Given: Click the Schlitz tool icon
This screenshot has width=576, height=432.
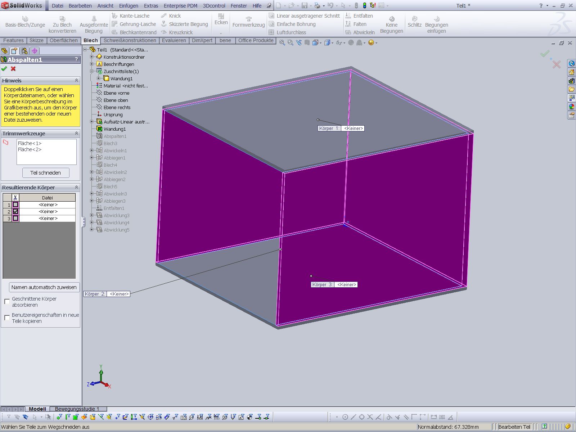Looking at the screenshot, I should [x=414, y=19].
